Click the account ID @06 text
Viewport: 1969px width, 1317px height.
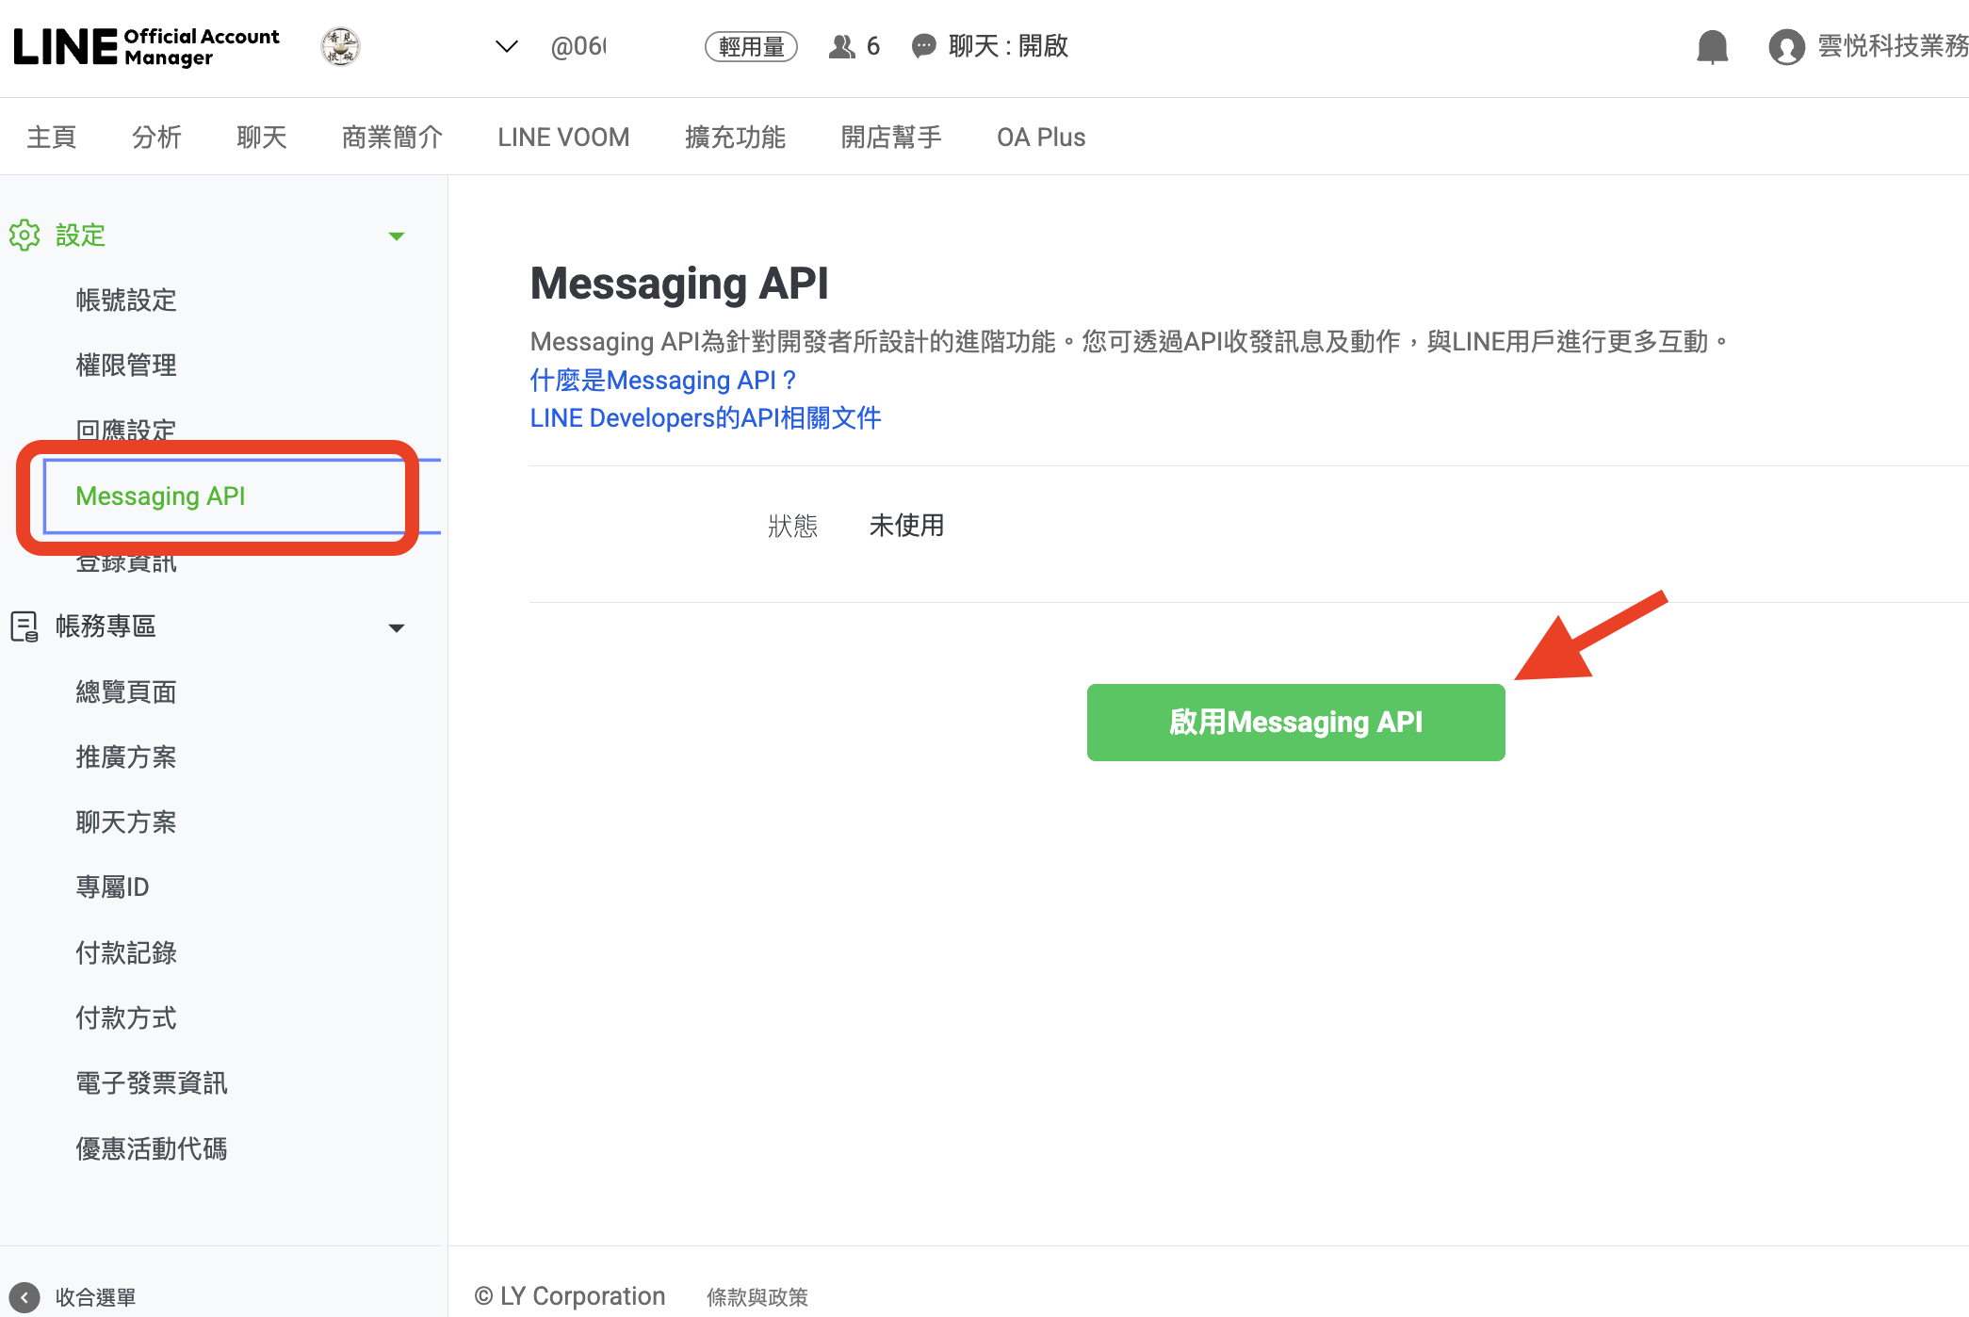(578, 46)
